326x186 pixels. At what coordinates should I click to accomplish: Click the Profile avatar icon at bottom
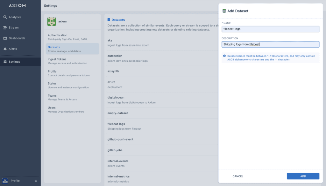[5, 181]
